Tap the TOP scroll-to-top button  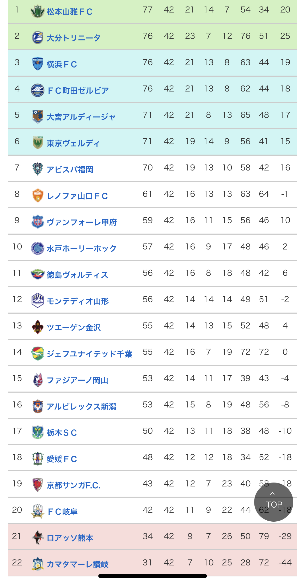[273, 502]
